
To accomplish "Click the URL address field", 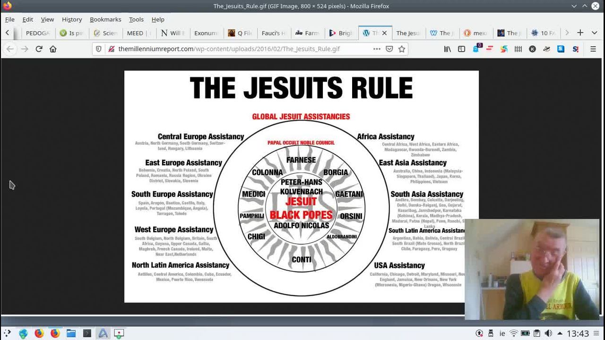I will [236, 49].
